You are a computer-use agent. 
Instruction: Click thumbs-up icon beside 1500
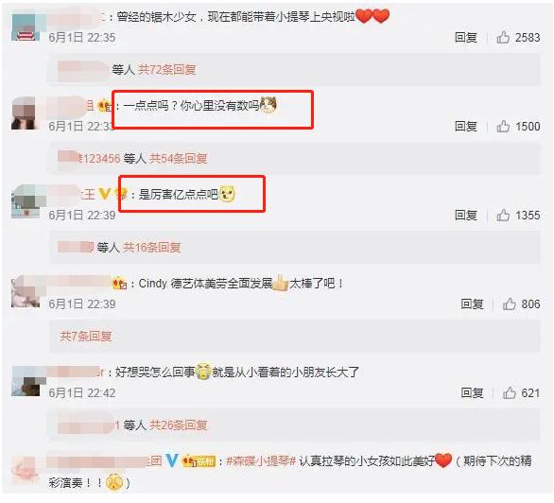[x=503, y=126]
